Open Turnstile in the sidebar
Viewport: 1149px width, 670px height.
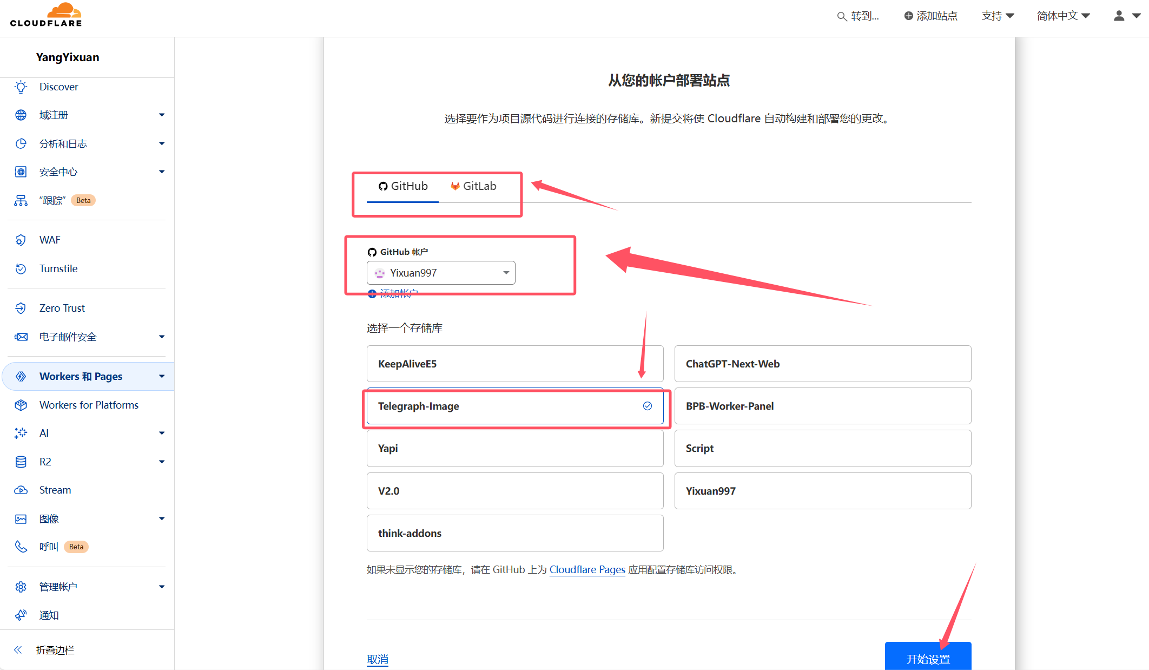pos(58,268)
